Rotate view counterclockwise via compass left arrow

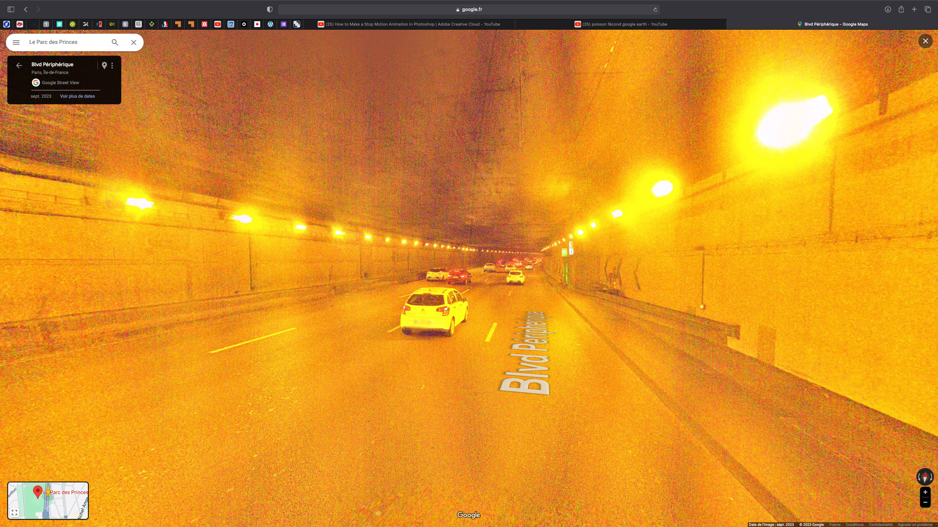click(919, 477)
